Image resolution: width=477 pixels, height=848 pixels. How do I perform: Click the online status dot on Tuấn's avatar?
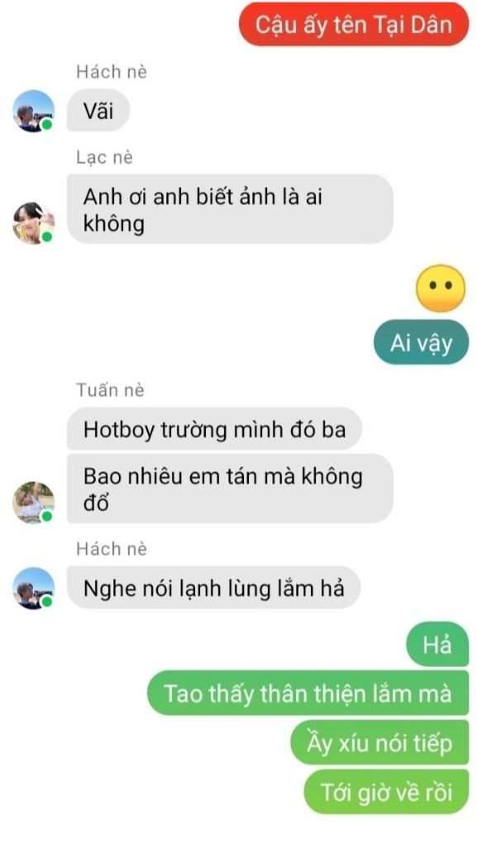(47, 516)
